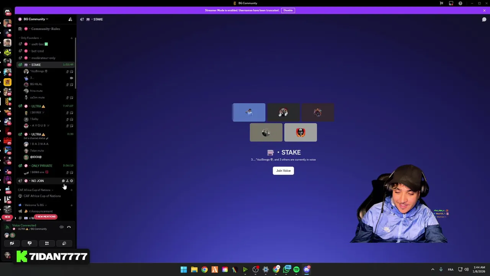The height and width of the screenshot is (276, 490).
Task: Jump to 7 NEW MENTIONS
Action: (46, 217)
